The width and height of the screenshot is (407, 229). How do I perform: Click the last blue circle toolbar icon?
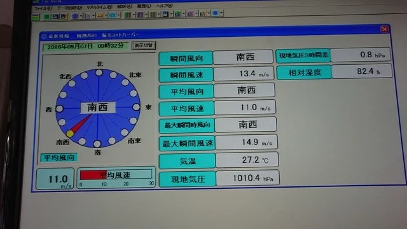215,13
